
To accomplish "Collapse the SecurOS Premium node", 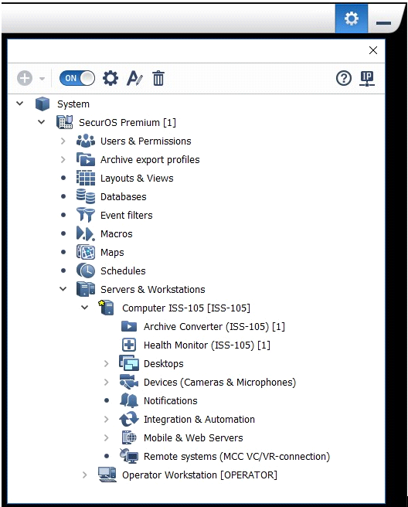I will click(42, 122).
